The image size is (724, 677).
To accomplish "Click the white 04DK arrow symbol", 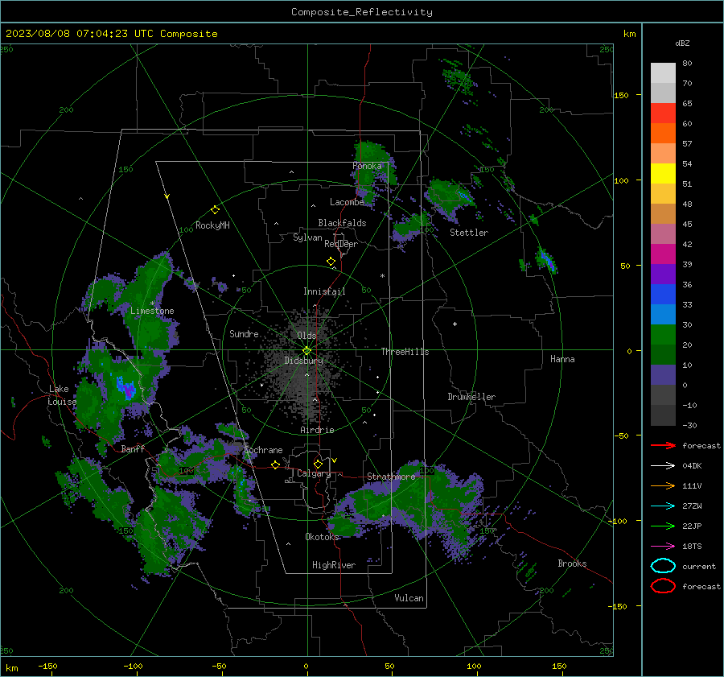I will tap(663, 465).
